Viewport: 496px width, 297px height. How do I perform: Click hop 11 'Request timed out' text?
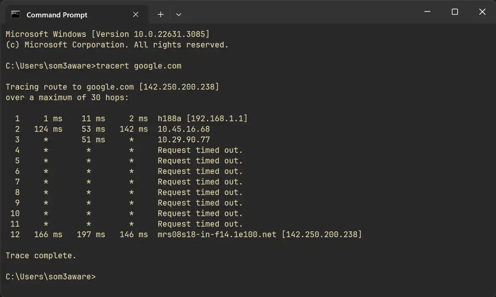pos(200,224)
